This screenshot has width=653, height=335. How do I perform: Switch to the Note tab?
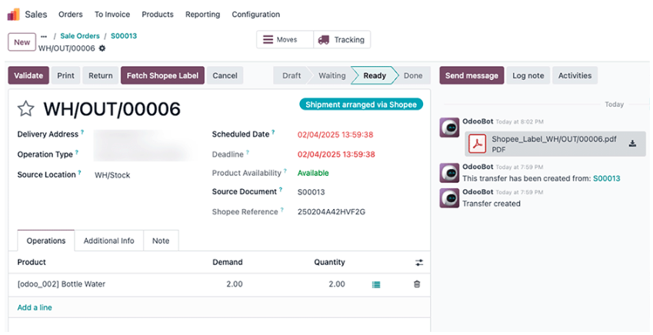[161, 240]
